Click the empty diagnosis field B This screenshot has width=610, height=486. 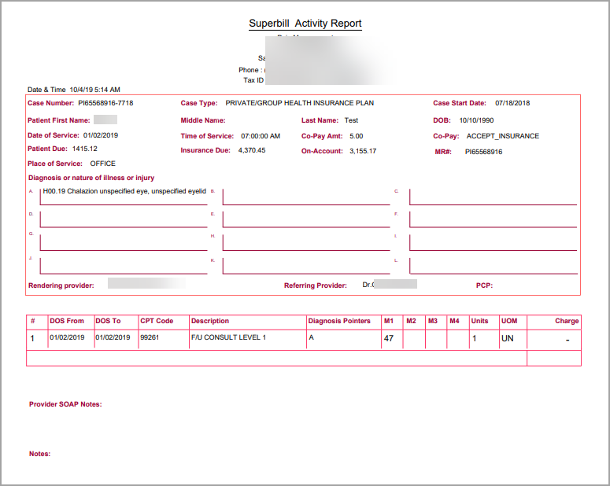pos(306,197)
